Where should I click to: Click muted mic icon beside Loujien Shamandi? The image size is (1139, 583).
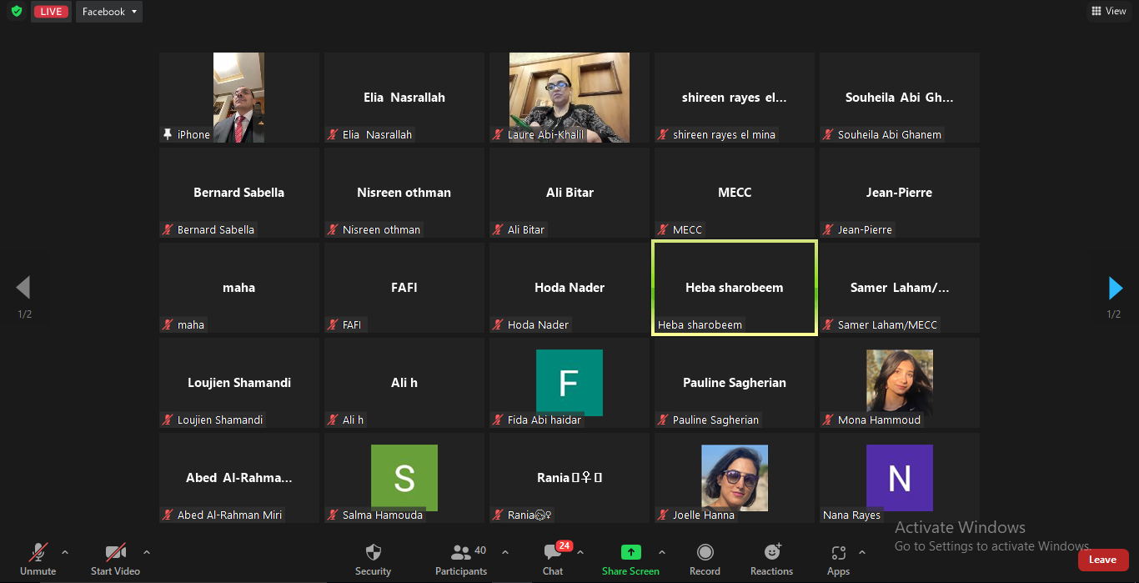pos(168,420)
